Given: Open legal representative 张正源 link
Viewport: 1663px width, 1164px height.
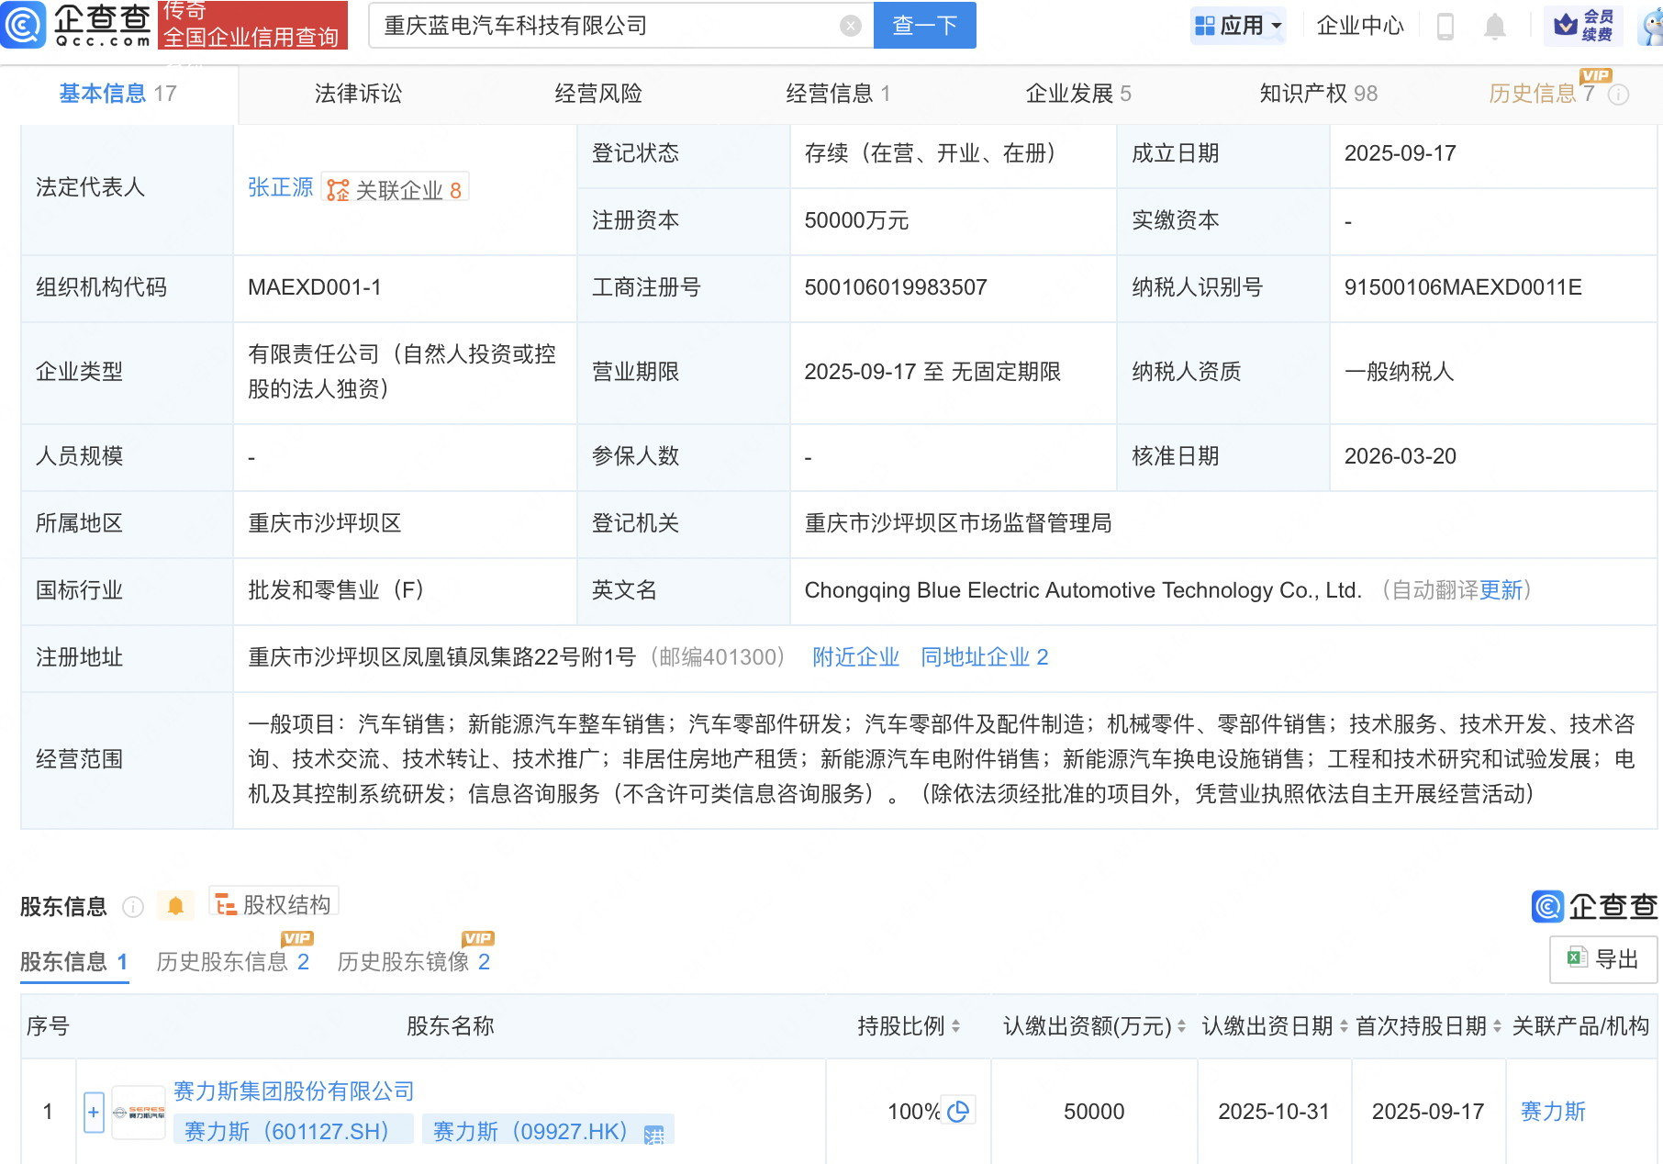Looking at the screenshot, I should click(x=280, y=187).
